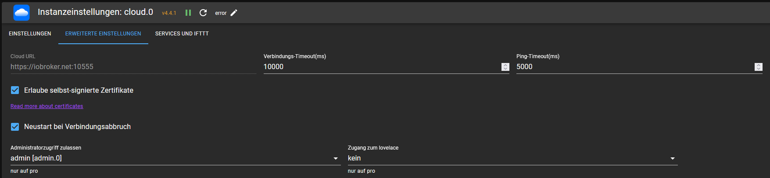770x178 pixels.
Task: Switch to the Erweiterte Einstellungen tab
Action: pos(103,34)
